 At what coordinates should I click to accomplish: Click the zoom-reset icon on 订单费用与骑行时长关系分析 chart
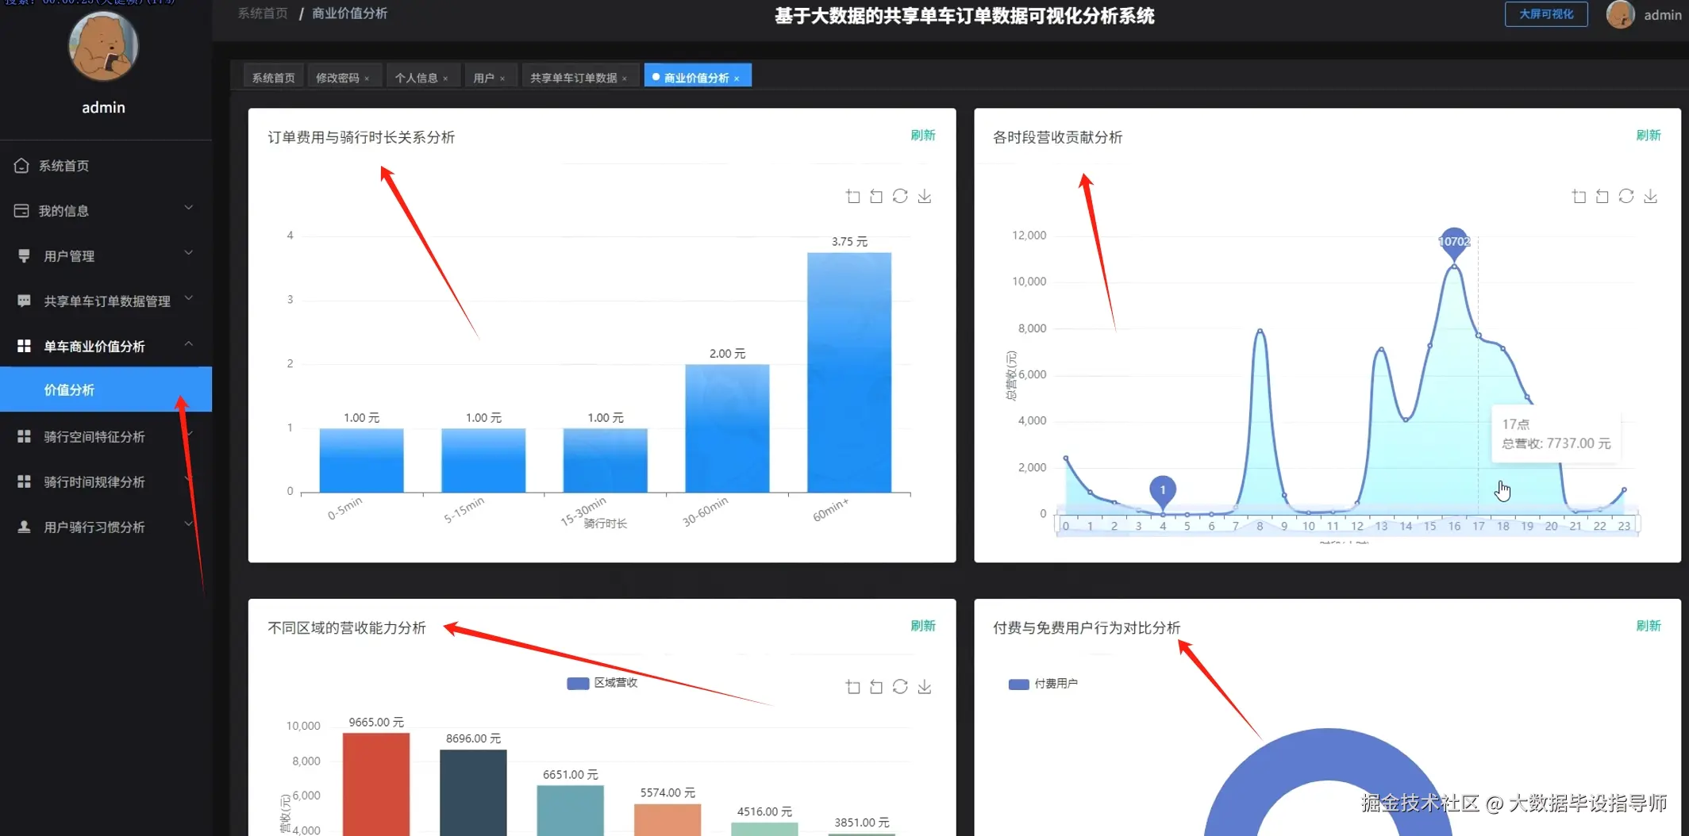click(x=876, y=196)
